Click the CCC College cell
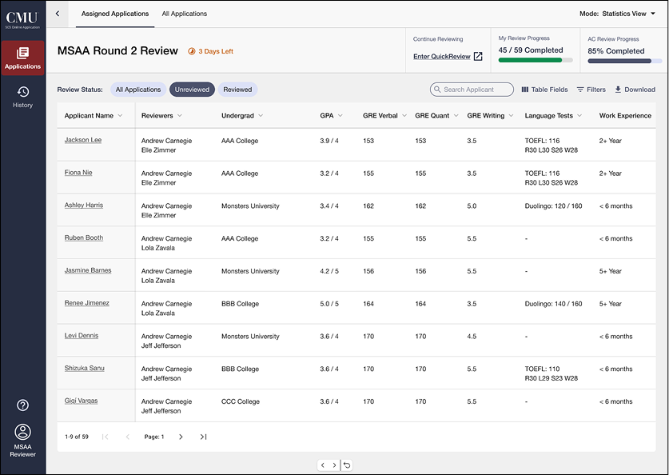This screenshot has width=669, height=475. click(241, 401)
